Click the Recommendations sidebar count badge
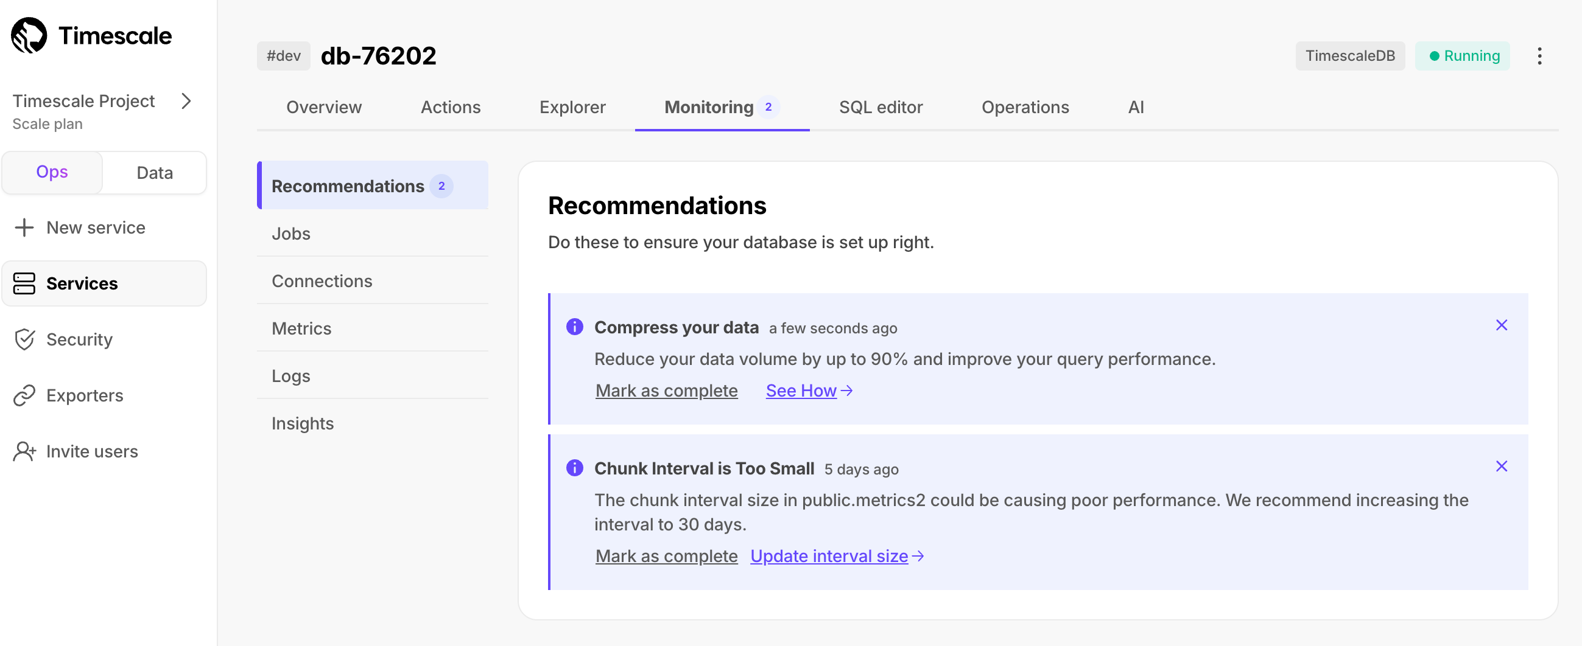 (x=441, y=186)
